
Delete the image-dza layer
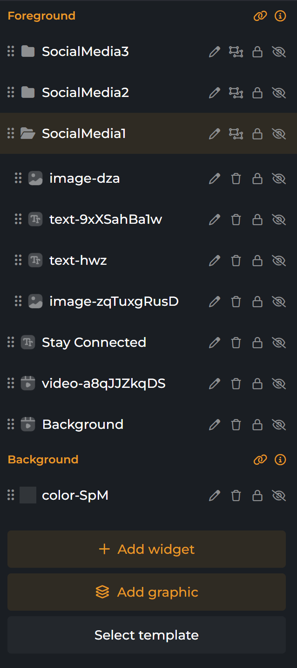coord(236,179)
